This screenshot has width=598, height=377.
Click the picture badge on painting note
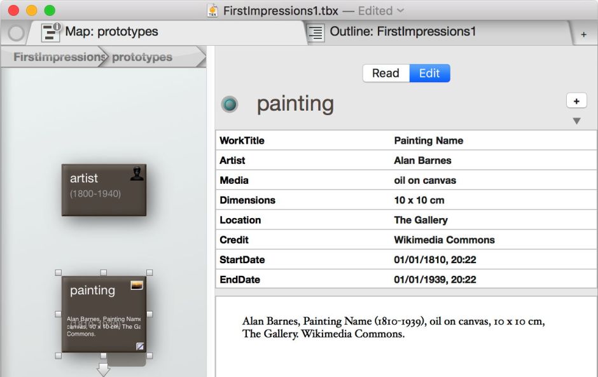(137, 285)
